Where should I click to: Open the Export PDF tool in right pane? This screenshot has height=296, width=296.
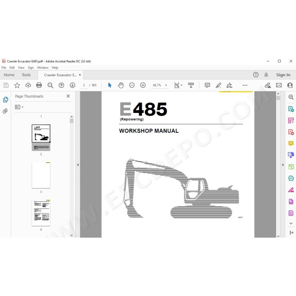coord(291,109)
